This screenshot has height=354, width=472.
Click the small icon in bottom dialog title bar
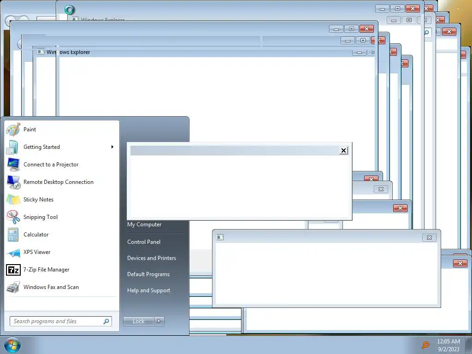(x=220, y=237)
